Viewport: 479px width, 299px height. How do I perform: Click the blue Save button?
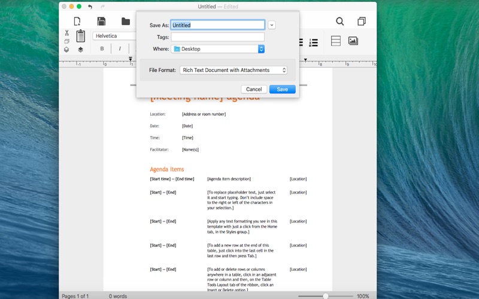[x=282, y=89]
